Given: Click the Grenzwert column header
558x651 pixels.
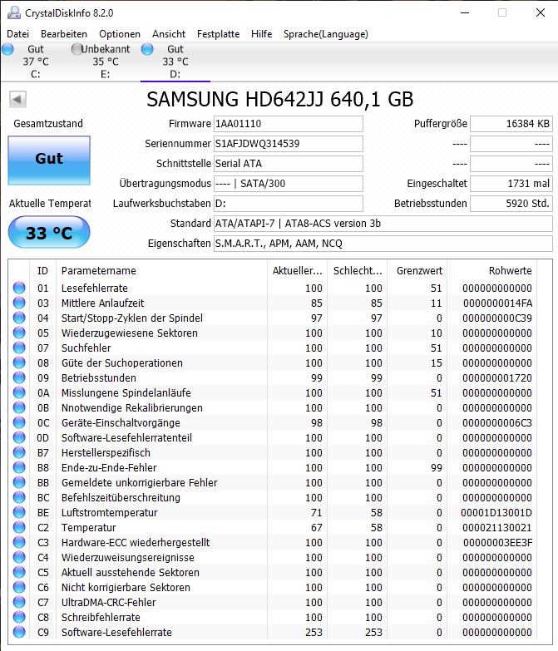Looking at the screenshot, I should [x=417, y=271].
